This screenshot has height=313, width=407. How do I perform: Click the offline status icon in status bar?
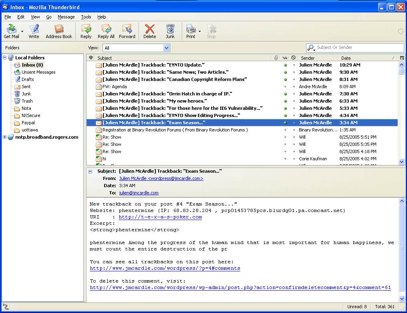click(x=6, y=307)
